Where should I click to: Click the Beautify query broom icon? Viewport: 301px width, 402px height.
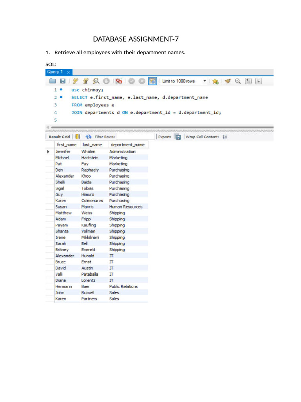click(228, 81)
